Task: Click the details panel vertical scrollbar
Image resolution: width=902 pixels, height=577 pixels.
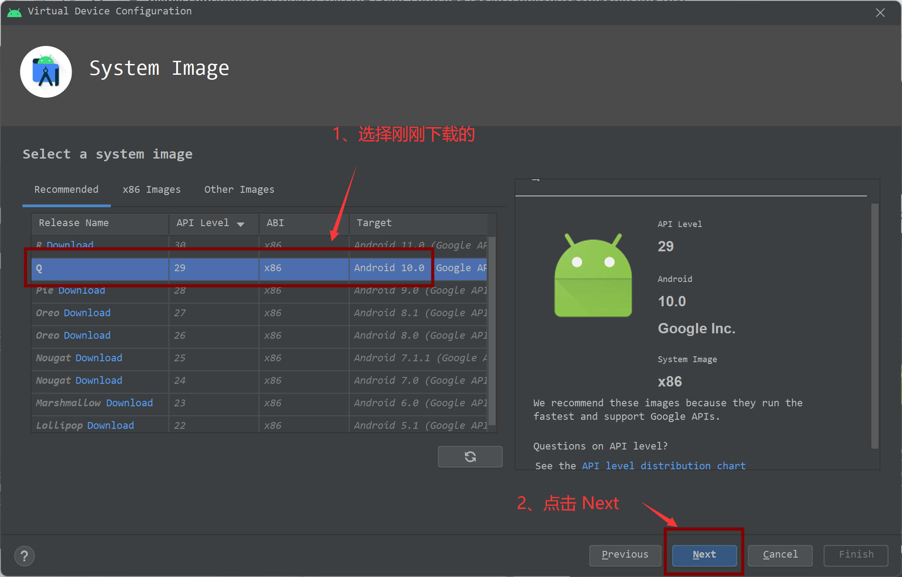Action: (x=875, y=326)
